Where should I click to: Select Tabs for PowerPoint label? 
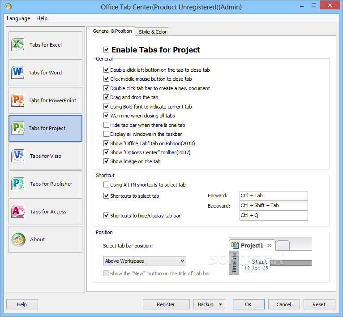(52, 100)
